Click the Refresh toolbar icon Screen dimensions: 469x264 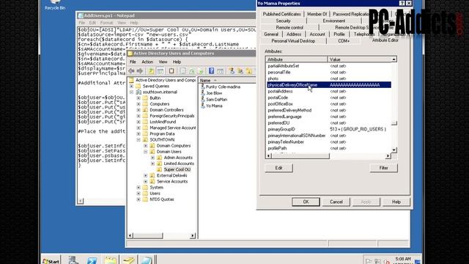coord(192,71)
